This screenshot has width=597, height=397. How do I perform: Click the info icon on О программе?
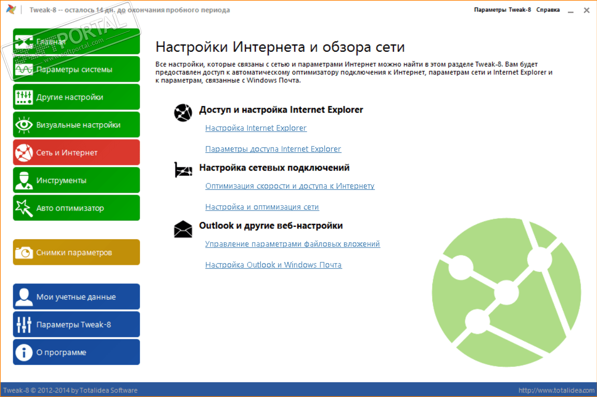24,352
